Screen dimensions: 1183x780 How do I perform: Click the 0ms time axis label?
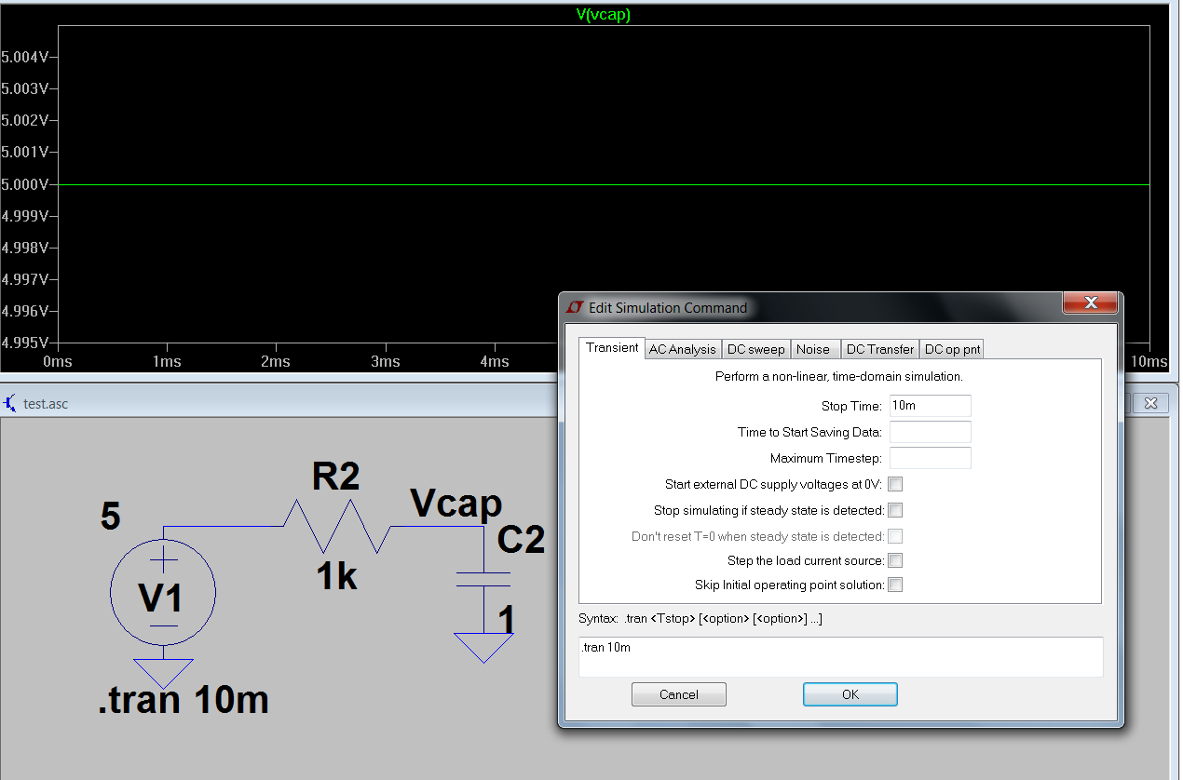(x=58, y=361)
